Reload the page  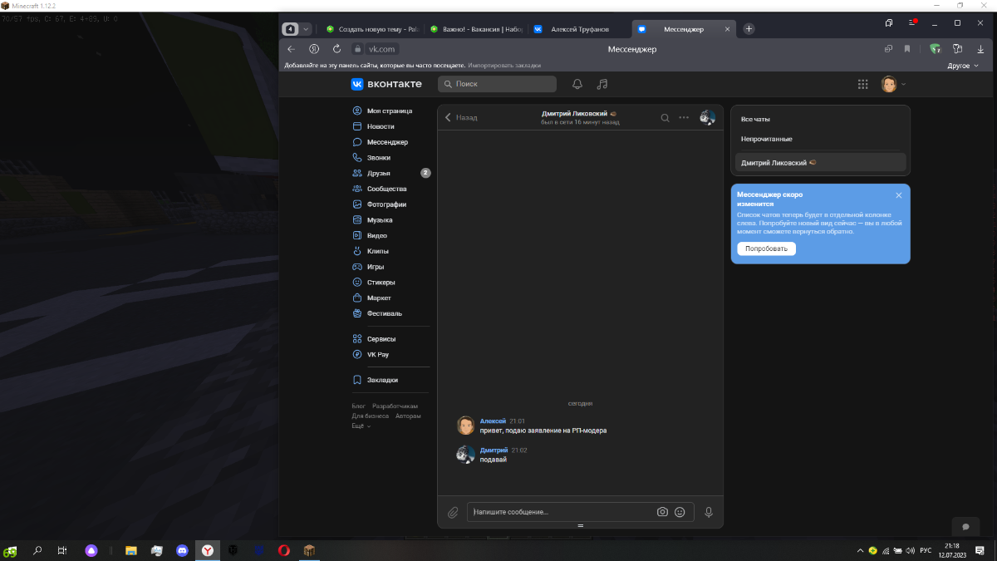pos(336,49)
